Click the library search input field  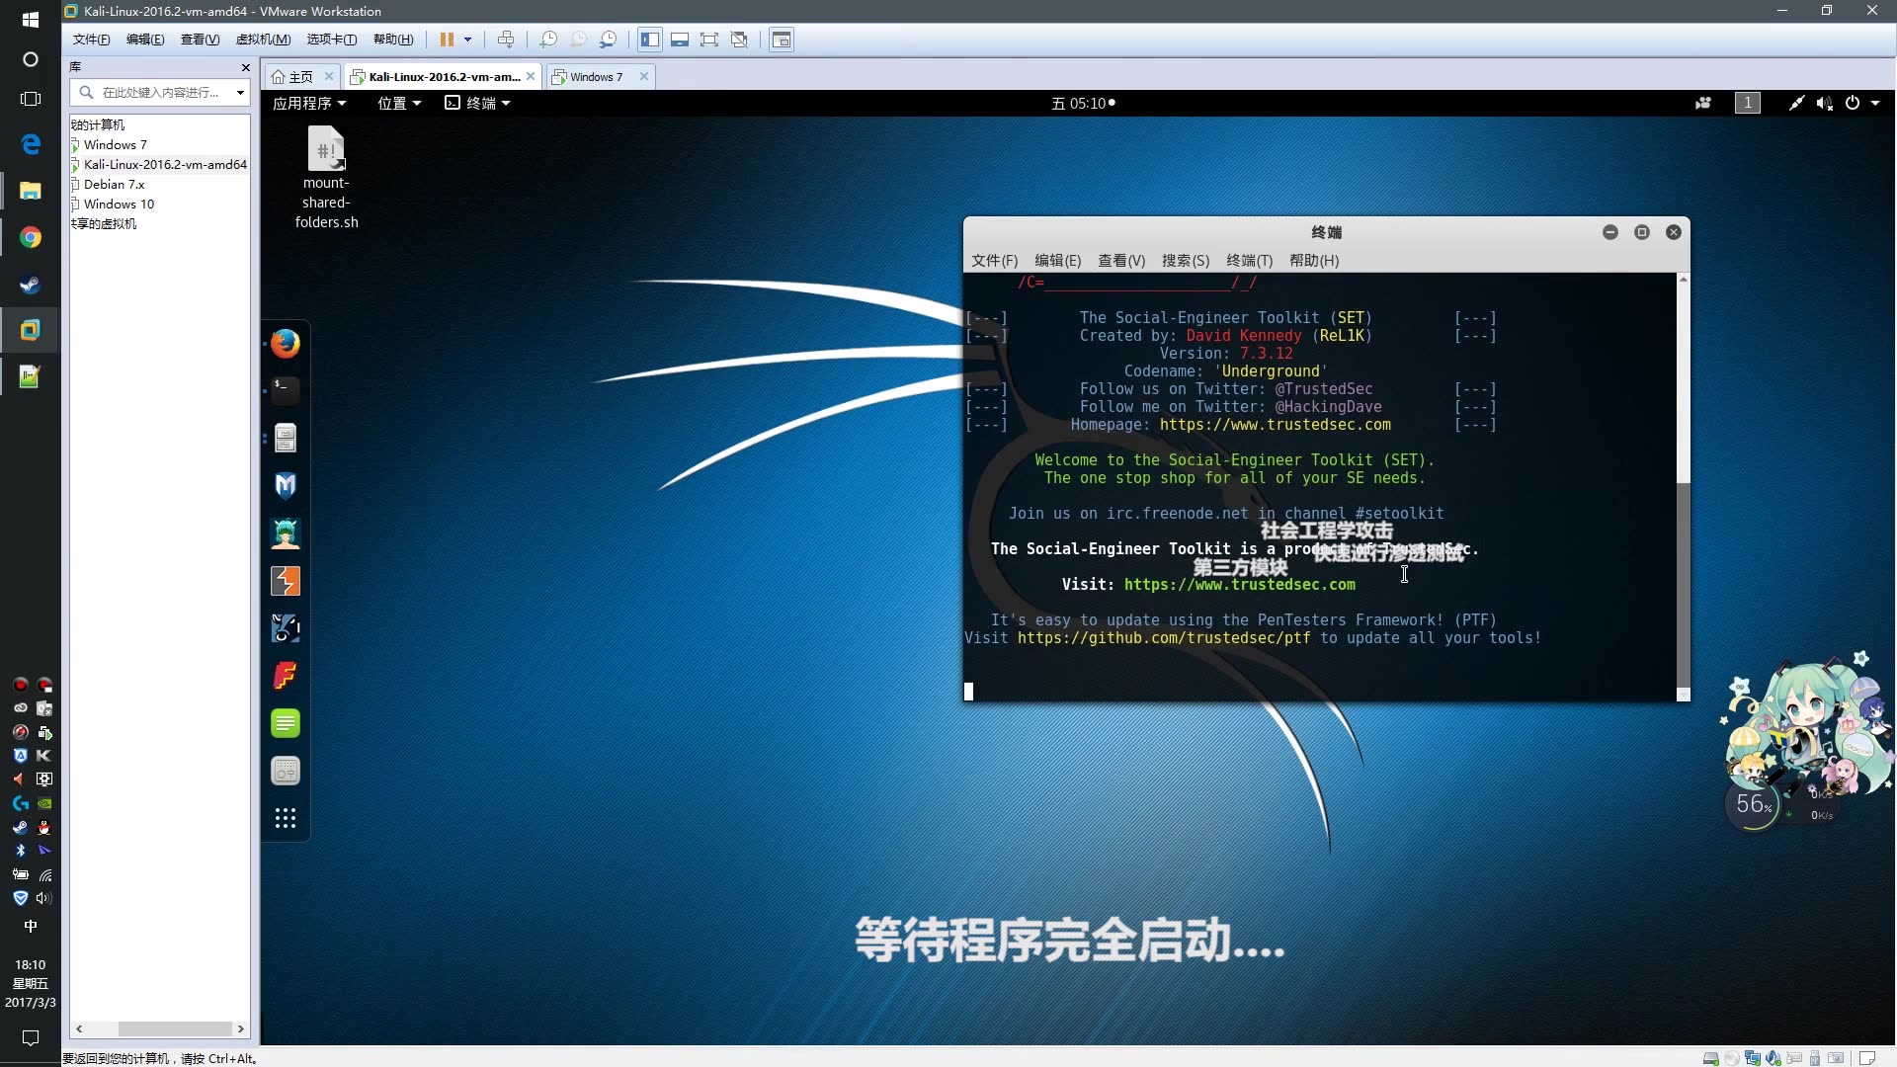[160, 92]
